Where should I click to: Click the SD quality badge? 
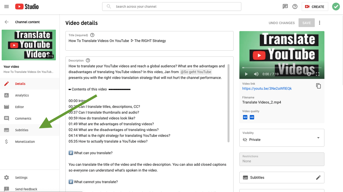(245, 117)
